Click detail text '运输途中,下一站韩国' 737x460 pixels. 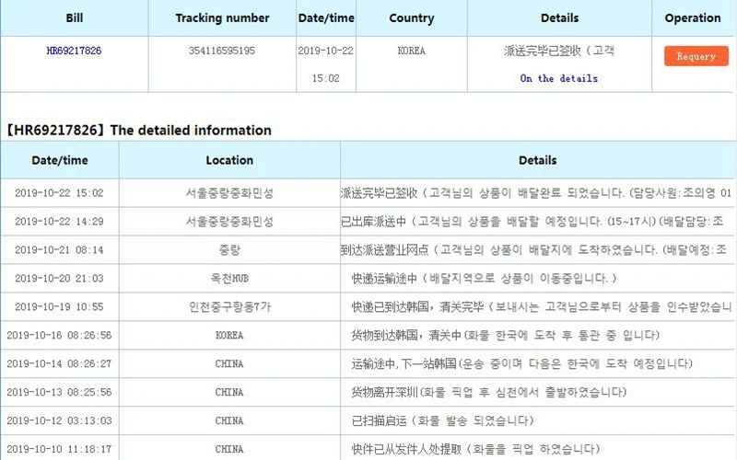[x=404, y=363]
